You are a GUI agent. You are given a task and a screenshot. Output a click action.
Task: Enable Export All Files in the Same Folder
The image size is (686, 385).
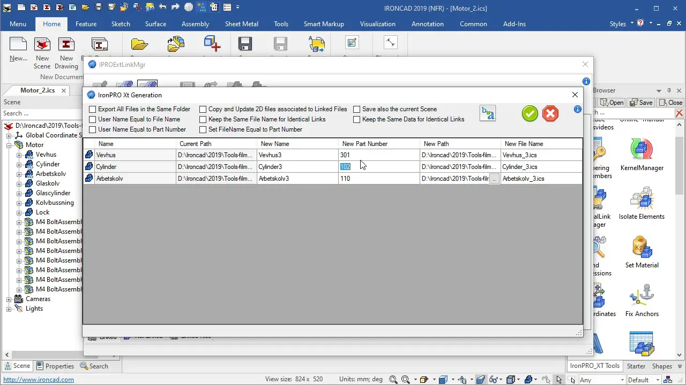pyautogui.click(x=93, y=109)
